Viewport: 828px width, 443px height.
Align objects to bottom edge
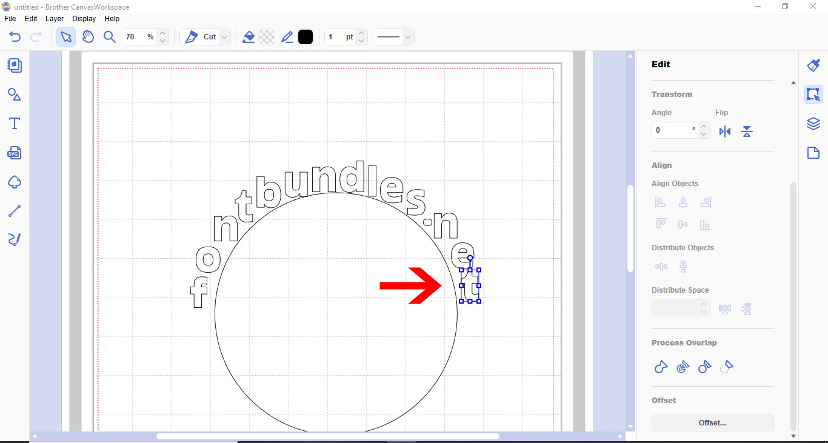[704, 225]
